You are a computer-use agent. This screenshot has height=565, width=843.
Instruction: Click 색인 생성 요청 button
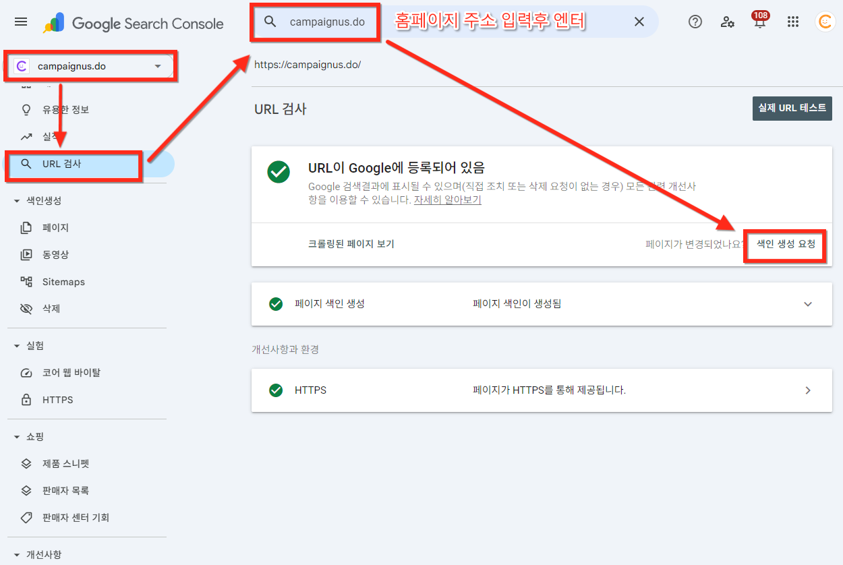coord(786,244)
